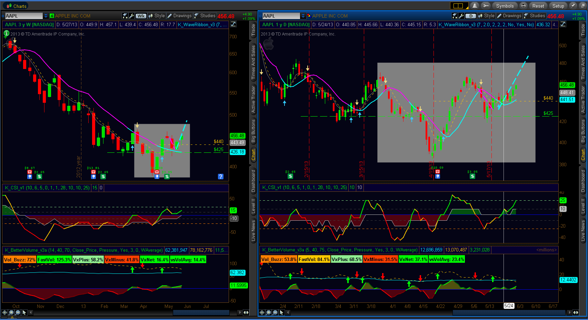This screenshot has height=320, width=588.
Task: Open right chart settings wrench icon
Action: [x=461, y=16]
